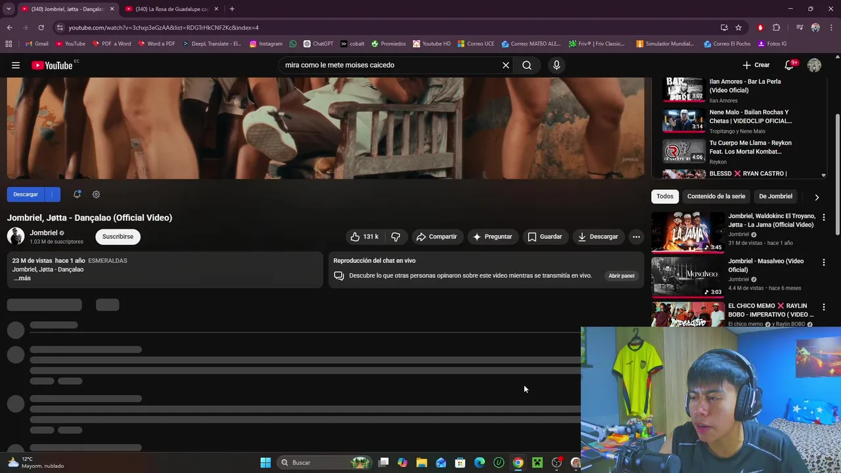
Task: Open the tab search dropdown arrow
Action: (9, 9)
